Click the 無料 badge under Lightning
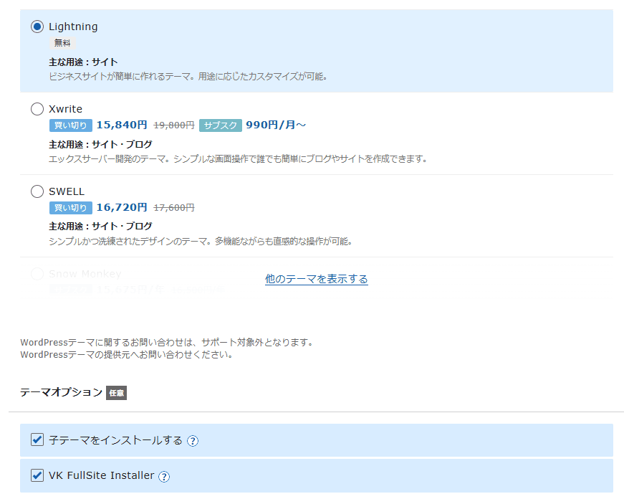The height and width of the screenshot is (499, 624). [x=62, y=43]
